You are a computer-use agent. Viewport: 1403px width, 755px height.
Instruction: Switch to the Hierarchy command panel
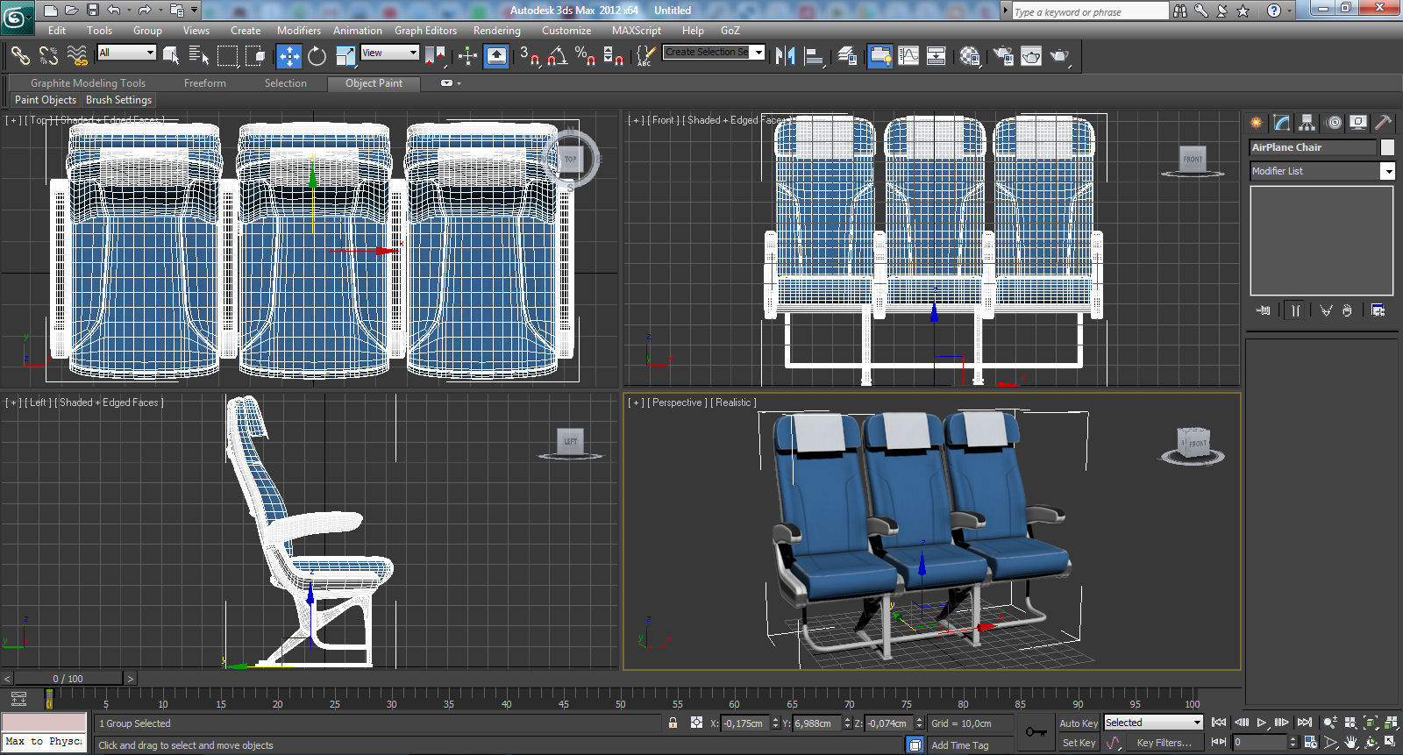pos(1307,123)
